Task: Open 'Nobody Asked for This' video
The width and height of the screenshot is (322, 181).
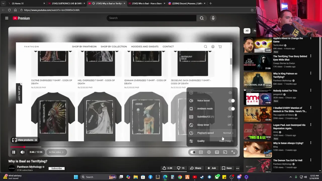Action: click(x=258, y=97)
